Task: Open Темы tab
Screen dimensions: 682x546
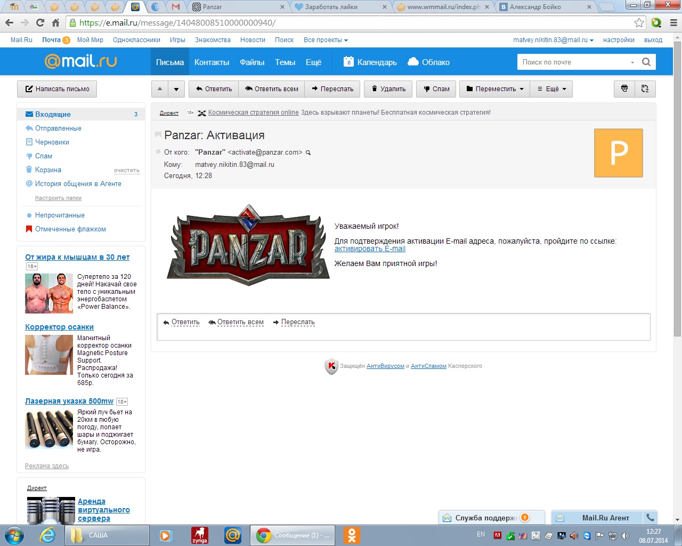Action: click(x=285, y=62)
